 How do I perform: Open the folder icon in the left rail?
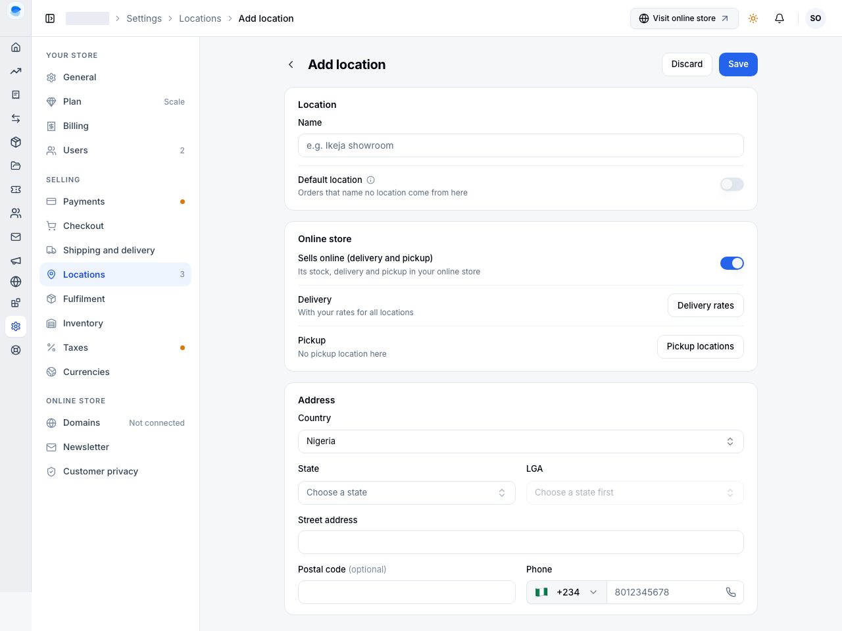[16, 166]
